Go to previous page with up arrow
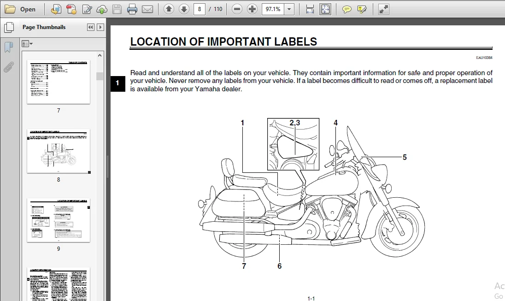This screenshot has height=301, width=505. click(169, 9)
